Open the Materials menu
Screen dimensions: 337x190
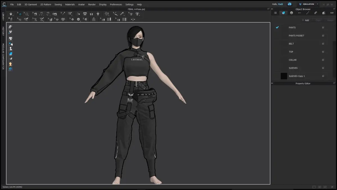click(x=70, y=5)
